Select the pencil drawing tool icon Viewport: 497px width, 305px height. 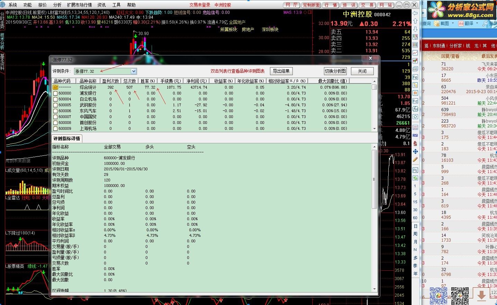[415, 160]
